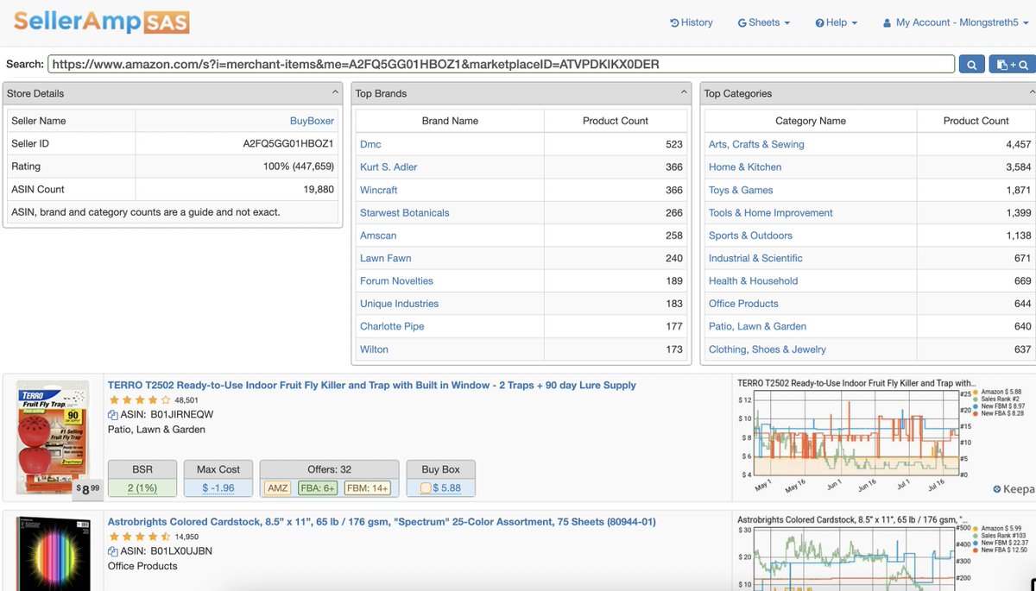The width and height of the screenshot is (1036, 591).
Task: Click the Keepa logo
Action: coord(1013,489)
